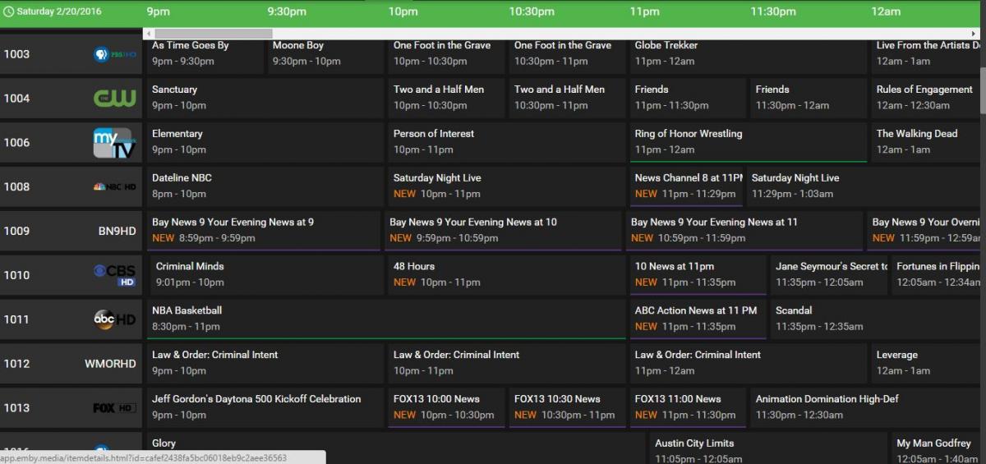Image resolution: width=986 pixels, height=464 pixels.
Task: Click the ABC HD channel logo
Action: point(114,319)
